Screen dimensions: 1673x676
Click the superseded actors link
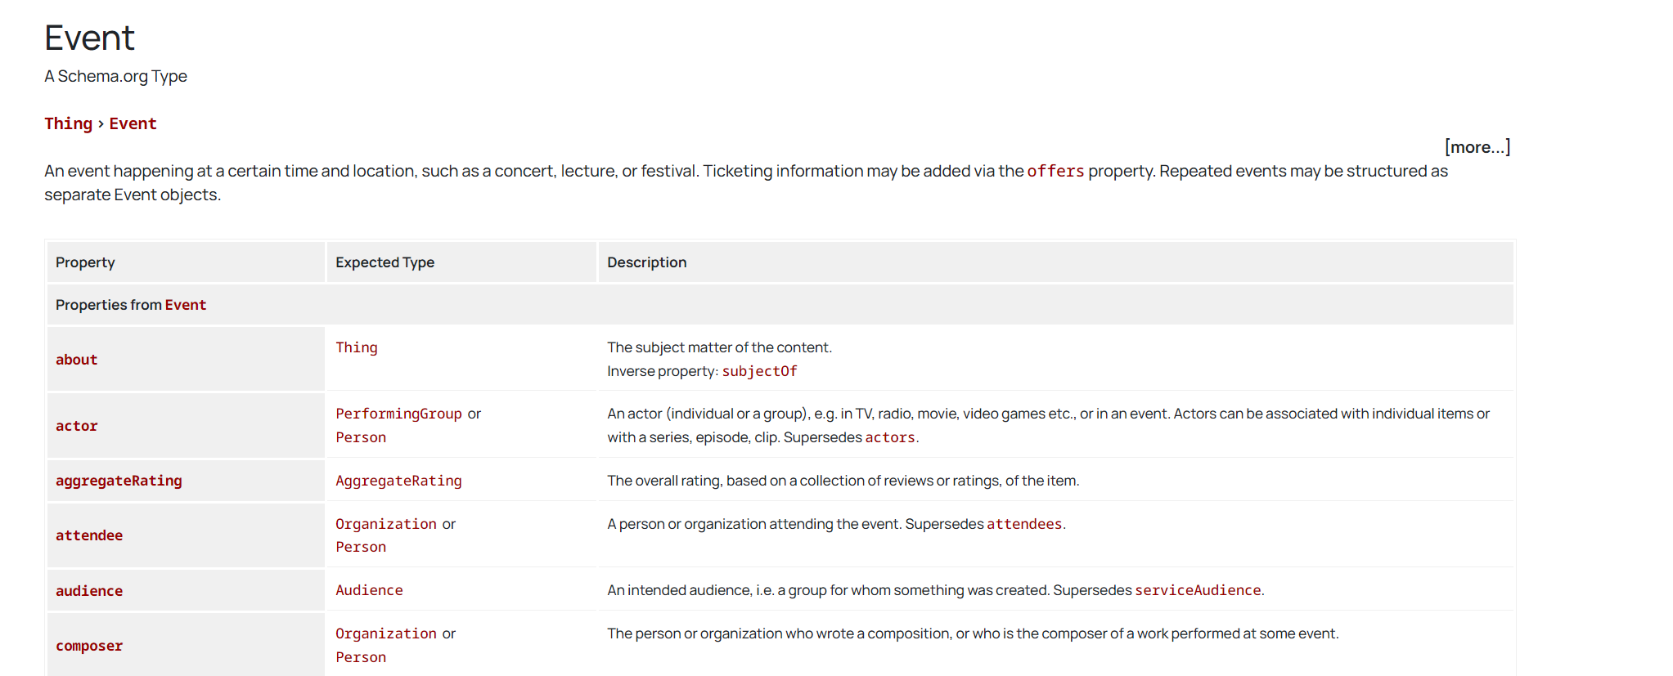889,437
